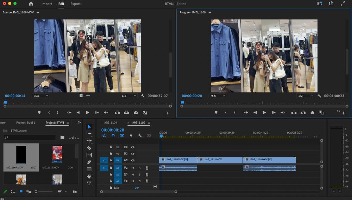The image size is (352, 200).
Task: Open Project: BTVN tab
Action: (x=55, y=123)
